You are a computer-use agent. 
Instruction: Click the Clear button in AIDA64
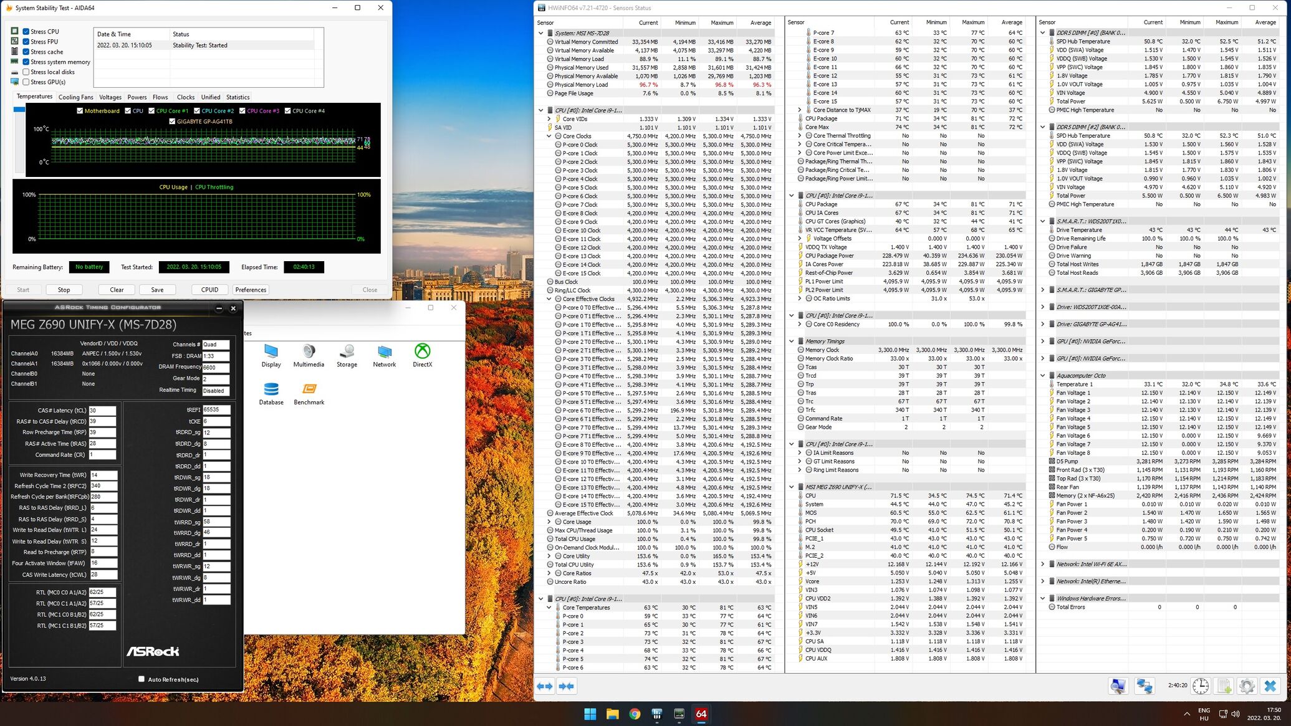tap(117, 290)
